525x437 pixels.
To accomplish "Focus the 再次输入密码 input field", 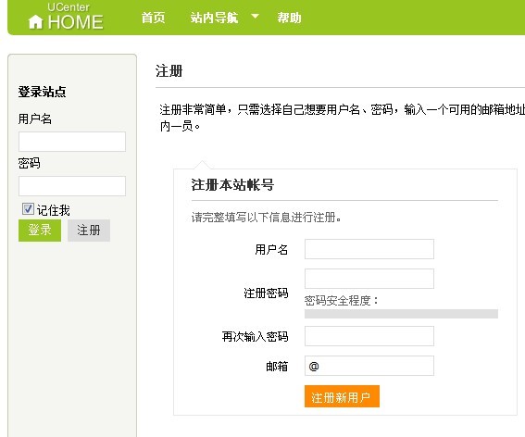I will point(369,336).
